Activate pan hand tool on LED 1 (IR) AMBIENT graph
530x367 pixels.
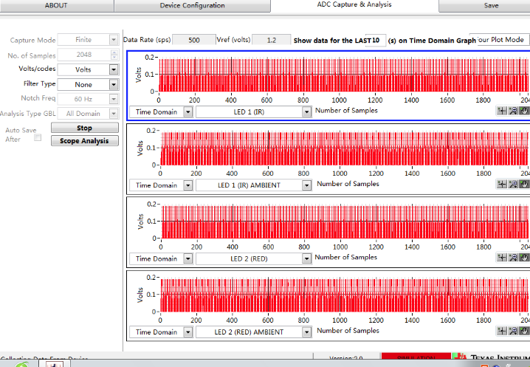pyautogui.click(x=524, y=185)
